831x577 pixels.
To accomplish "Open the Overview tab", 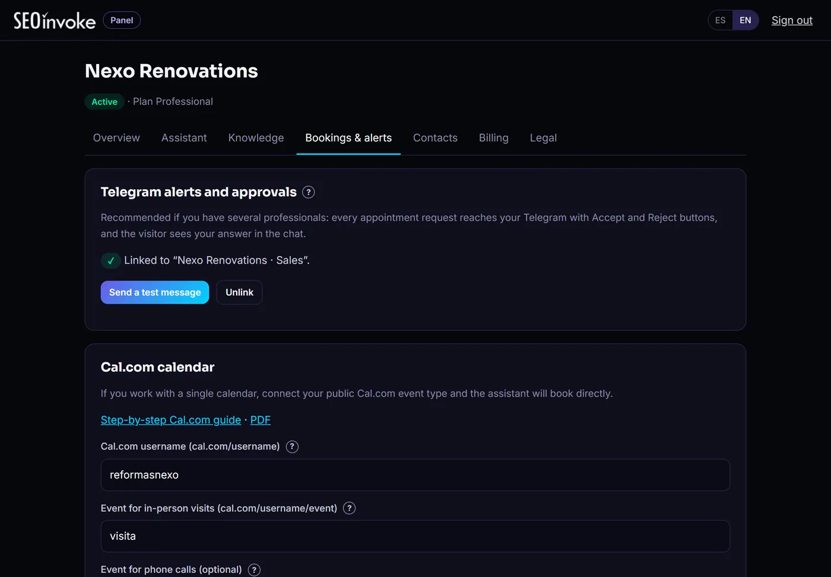I will click(x=116, y=138).
